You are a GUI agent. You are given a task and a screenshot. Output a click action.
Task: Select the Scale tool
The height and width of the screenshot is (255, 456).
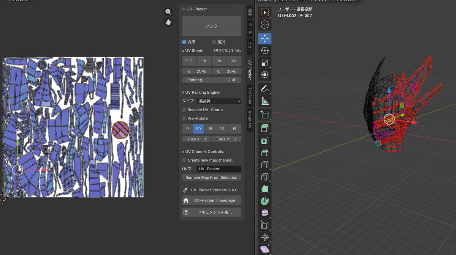(265, 63)
